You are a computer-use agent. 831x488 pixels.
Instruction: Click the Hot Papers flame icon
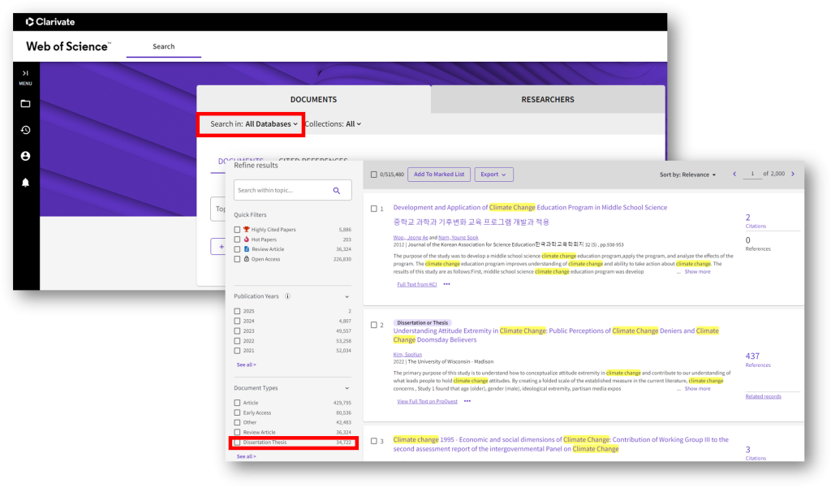pos(247,240)
